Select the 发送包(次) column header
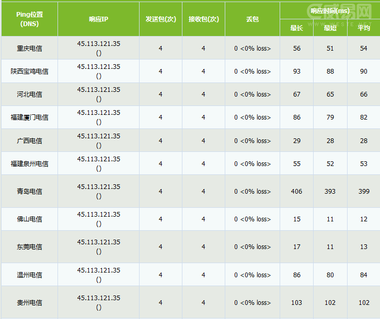Viewport: 380px width, 319px height. (x=160, y=19)
